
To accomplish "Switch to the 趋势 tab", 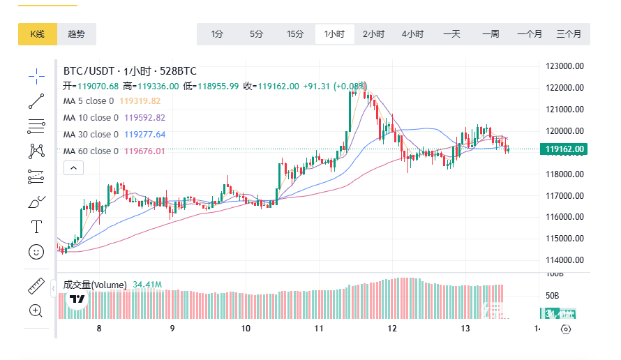I will coord(76,34).
